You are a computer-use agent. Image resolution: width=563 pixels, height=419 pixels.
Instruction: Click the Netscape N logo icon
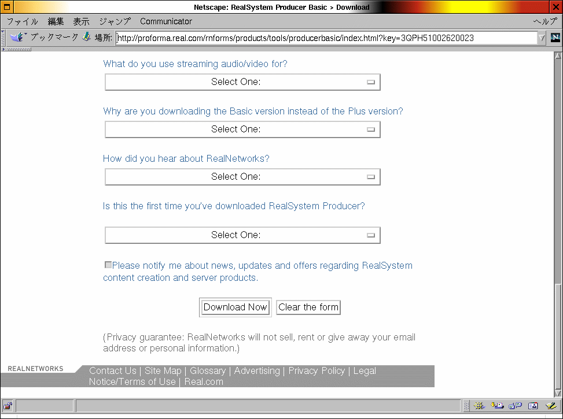click(555, 38)
